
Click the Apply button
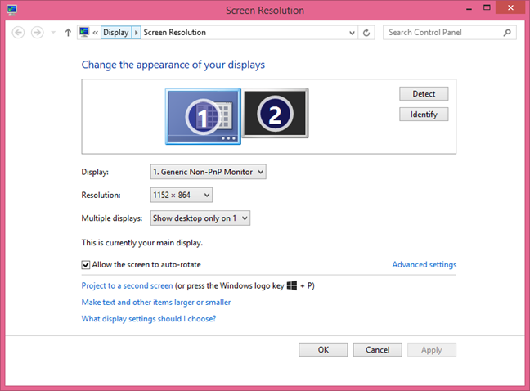click(432, 350)
